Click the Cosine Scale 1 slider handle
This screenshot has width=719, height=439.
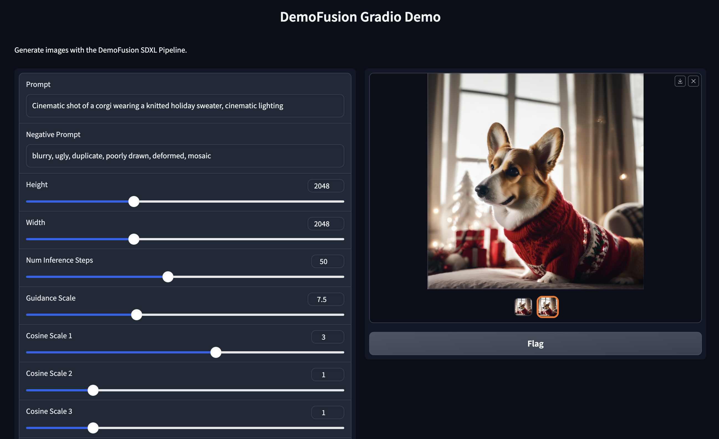click(216, 352)
